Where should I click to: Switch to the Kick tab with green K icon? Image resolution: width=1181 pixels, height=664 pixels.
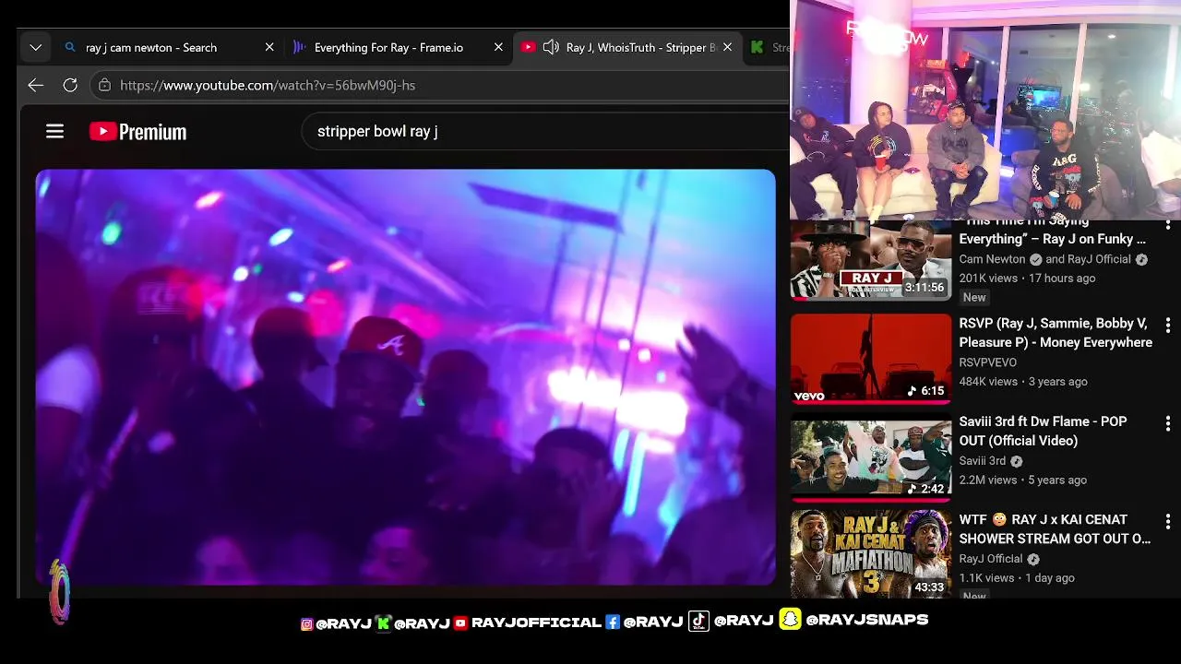[768, 47]
